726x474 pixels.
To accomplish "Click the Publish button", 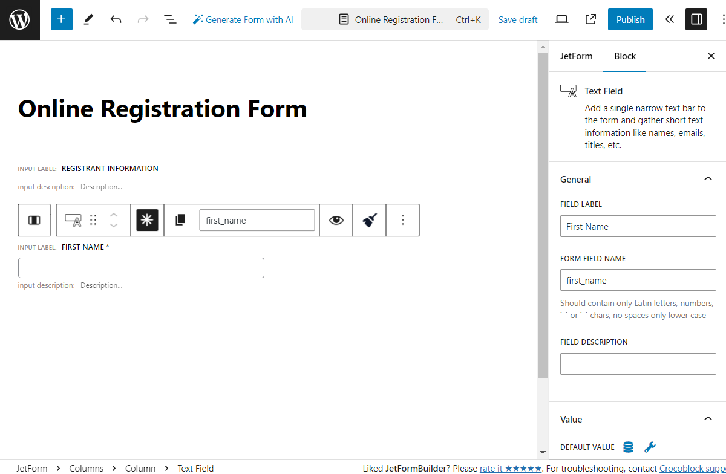I will pos(630,19).
